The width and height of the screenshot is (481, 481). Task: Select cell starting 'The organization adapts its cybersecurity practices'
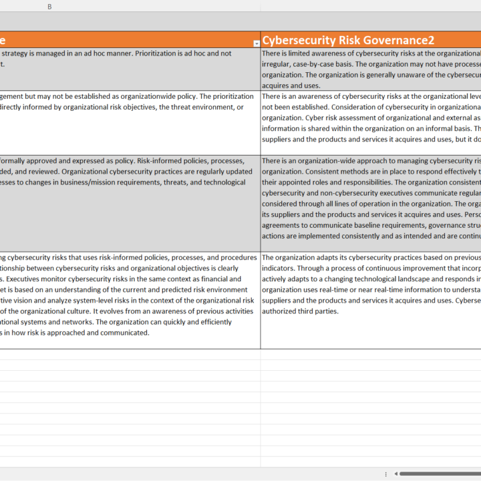371,301
